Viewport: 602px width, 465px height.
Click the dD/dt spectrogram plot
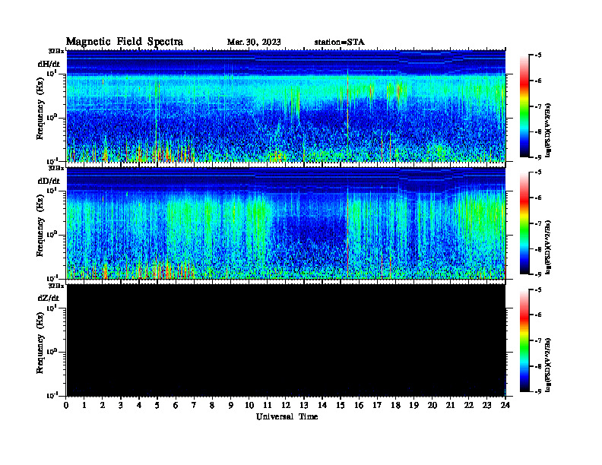286,223
